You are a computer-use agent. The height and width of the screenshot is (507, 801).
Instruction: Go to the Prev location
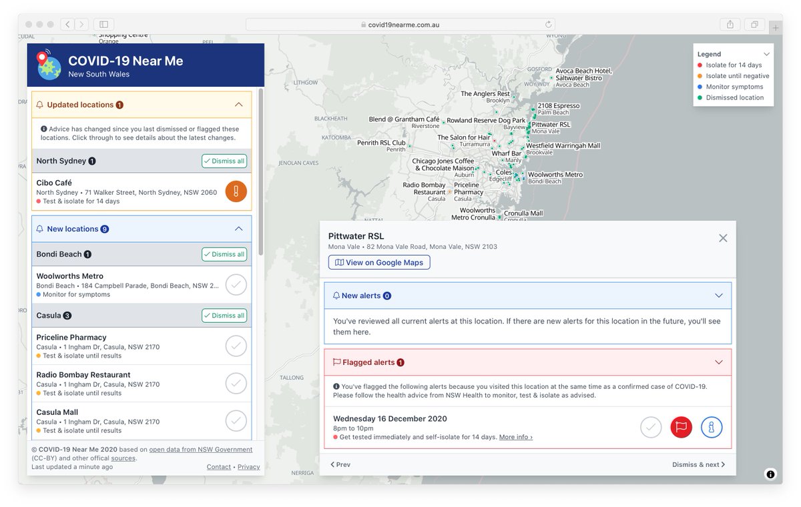click(x=340, y=464)
